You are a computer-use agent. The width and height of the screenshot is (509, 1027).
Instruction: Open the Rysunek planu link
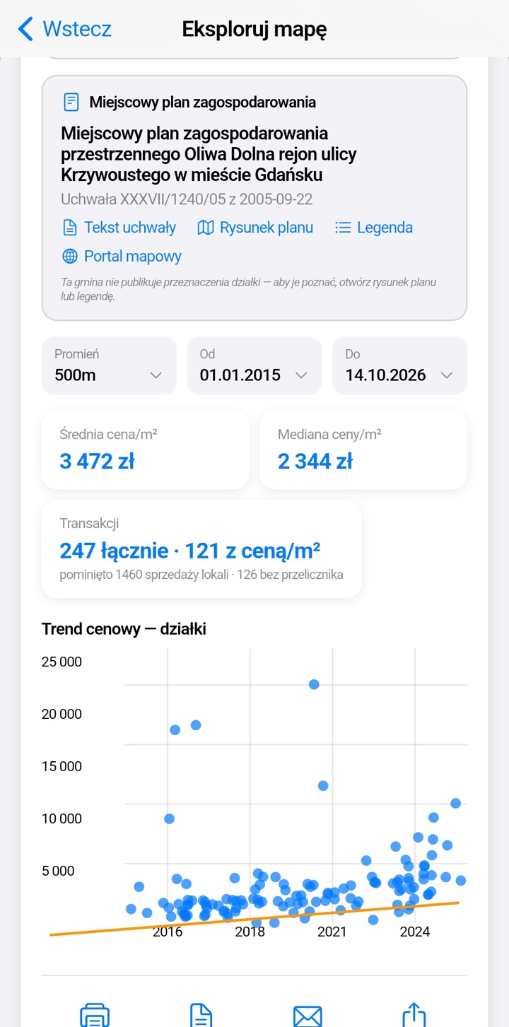pos(267,228)
